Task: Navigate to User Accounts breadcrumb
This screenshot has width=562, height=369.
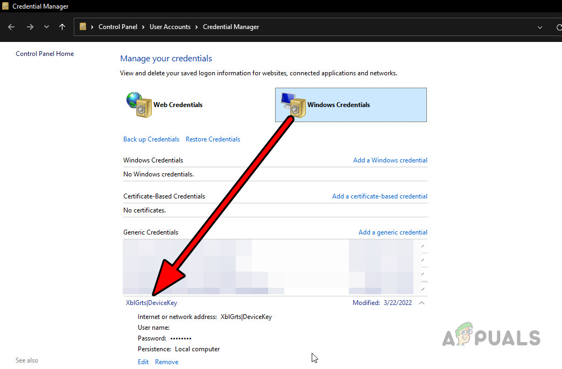Action: pyautogui.click(x=170, y=26)
